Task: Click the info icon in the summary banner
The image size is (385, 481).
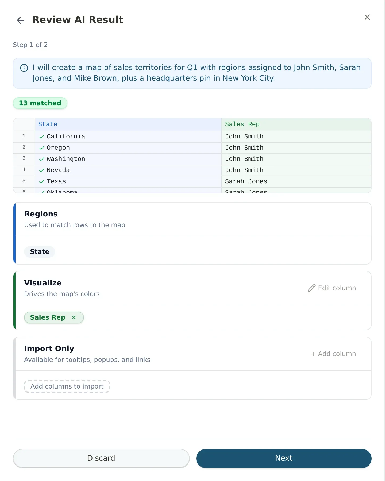Action: click(x=24, y=68)
